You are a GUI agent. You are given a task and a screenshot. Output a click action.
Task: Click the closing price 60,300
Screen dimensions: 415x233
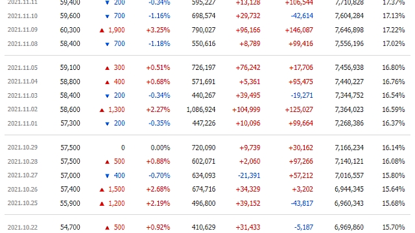point(70,30)
